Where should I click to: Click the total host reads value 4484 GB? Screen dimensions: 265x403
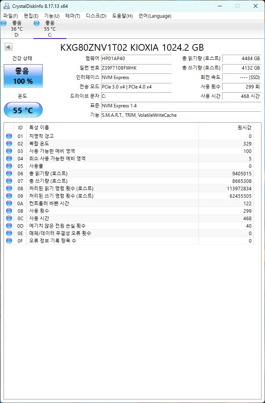[x=242, y=59]
